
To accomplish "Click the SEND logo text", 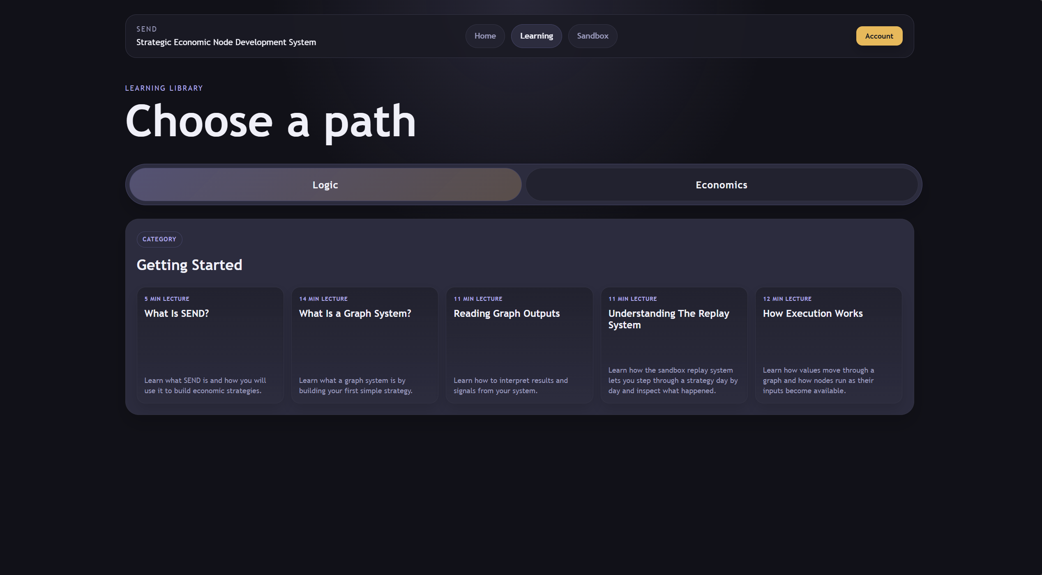I will 147,29.
